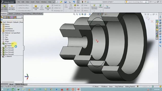Click the Undo icon
The image size is (162, 91).
coord(74,2)
